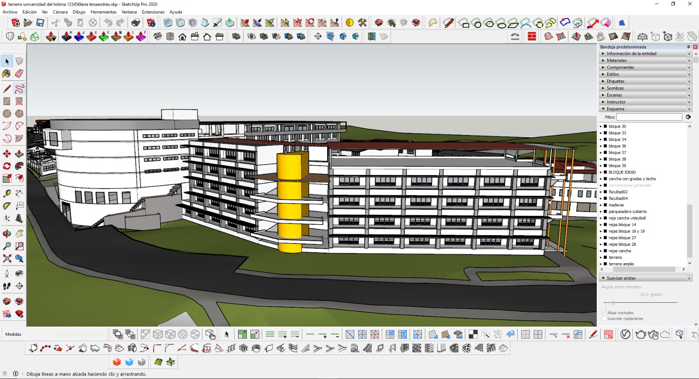Screen dimensions: 699x379
Task: Toggle the tray auto-hide pin
Action: (x=689, y=47)
